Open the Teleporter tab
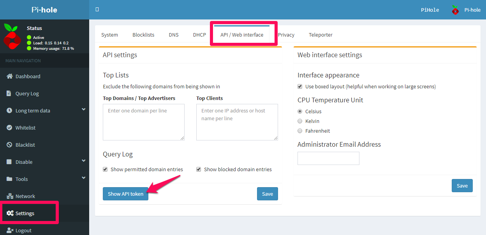The image size is (486, 235). pos(320,35)
